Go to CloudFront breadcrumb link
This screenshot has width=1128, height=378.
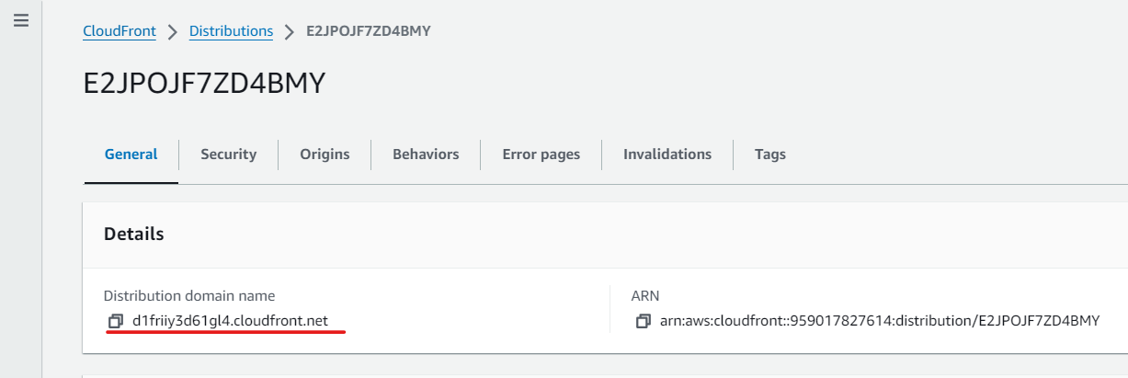click(120, 31)
